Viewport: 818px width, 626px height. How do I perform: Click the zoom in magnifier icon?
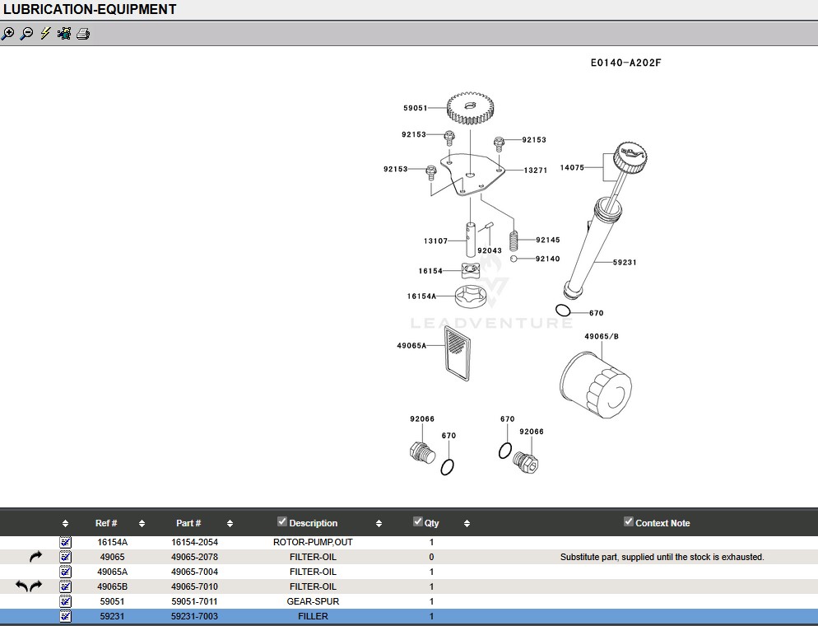tap(7, 34)
